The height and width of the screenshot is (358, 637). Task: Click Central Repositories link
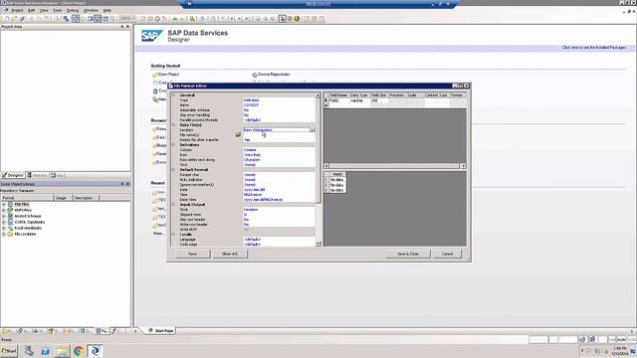click(274, 75)
